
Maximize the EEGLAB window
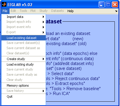pyautogui.click(x=108, y=5)
